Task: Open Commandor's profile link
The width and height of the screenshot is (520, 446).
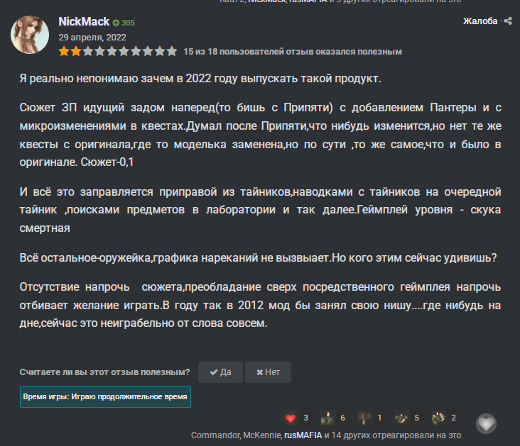Action: pyautogui.click(x=216, y=435)
